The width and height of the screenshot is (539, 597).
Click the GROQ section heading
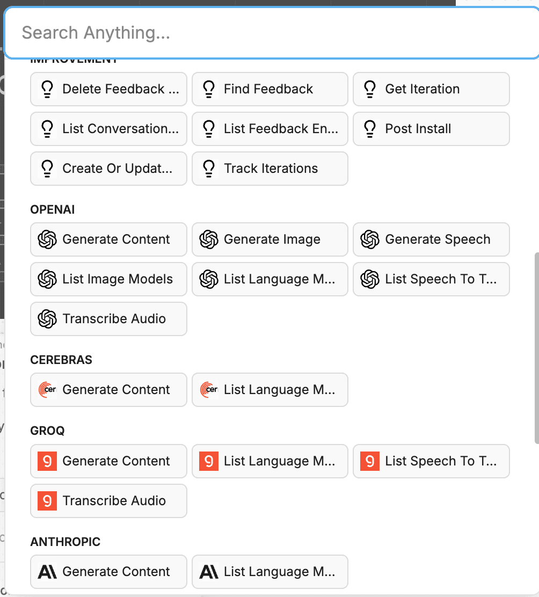point(48,431)
